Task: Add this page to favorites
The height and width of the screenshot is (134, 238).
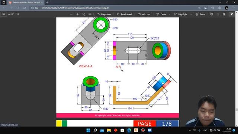Action: (x=205, y=8)
